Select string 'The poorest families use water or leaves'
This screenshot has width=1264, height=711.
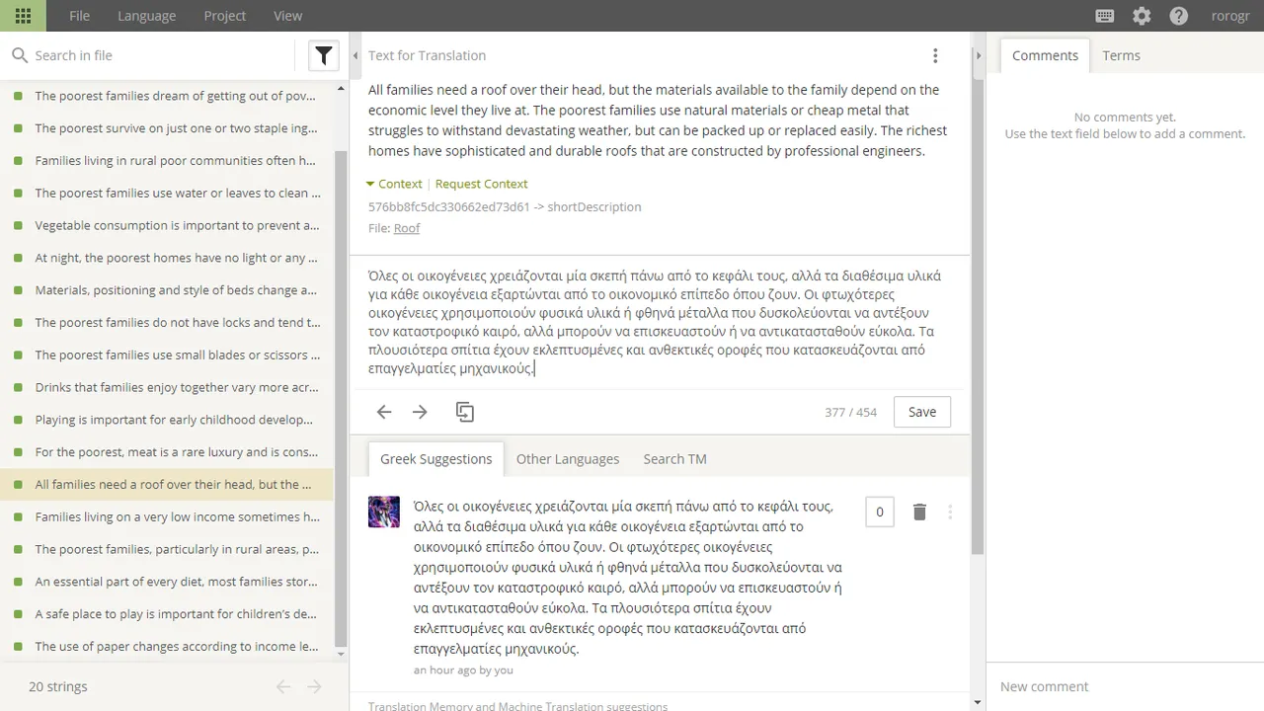(168, 194)
